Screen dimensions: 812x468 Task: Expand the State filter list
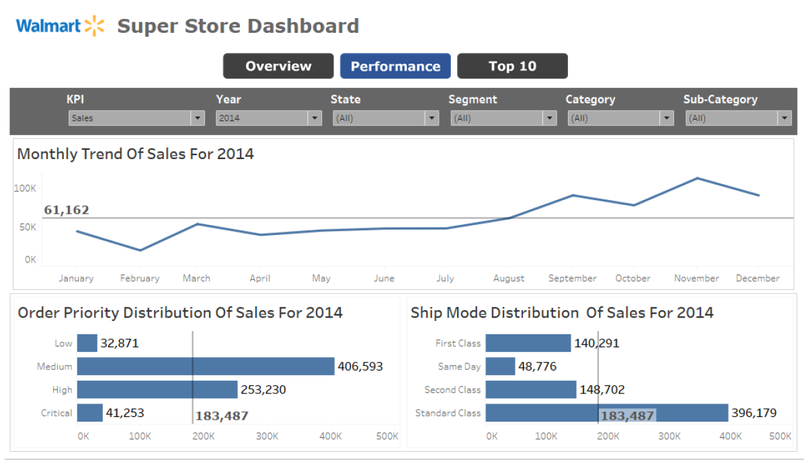pyautogui.click(x=432, y=118)
